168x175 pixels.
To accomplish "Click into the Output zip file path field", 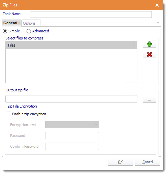I will point(71,99).
